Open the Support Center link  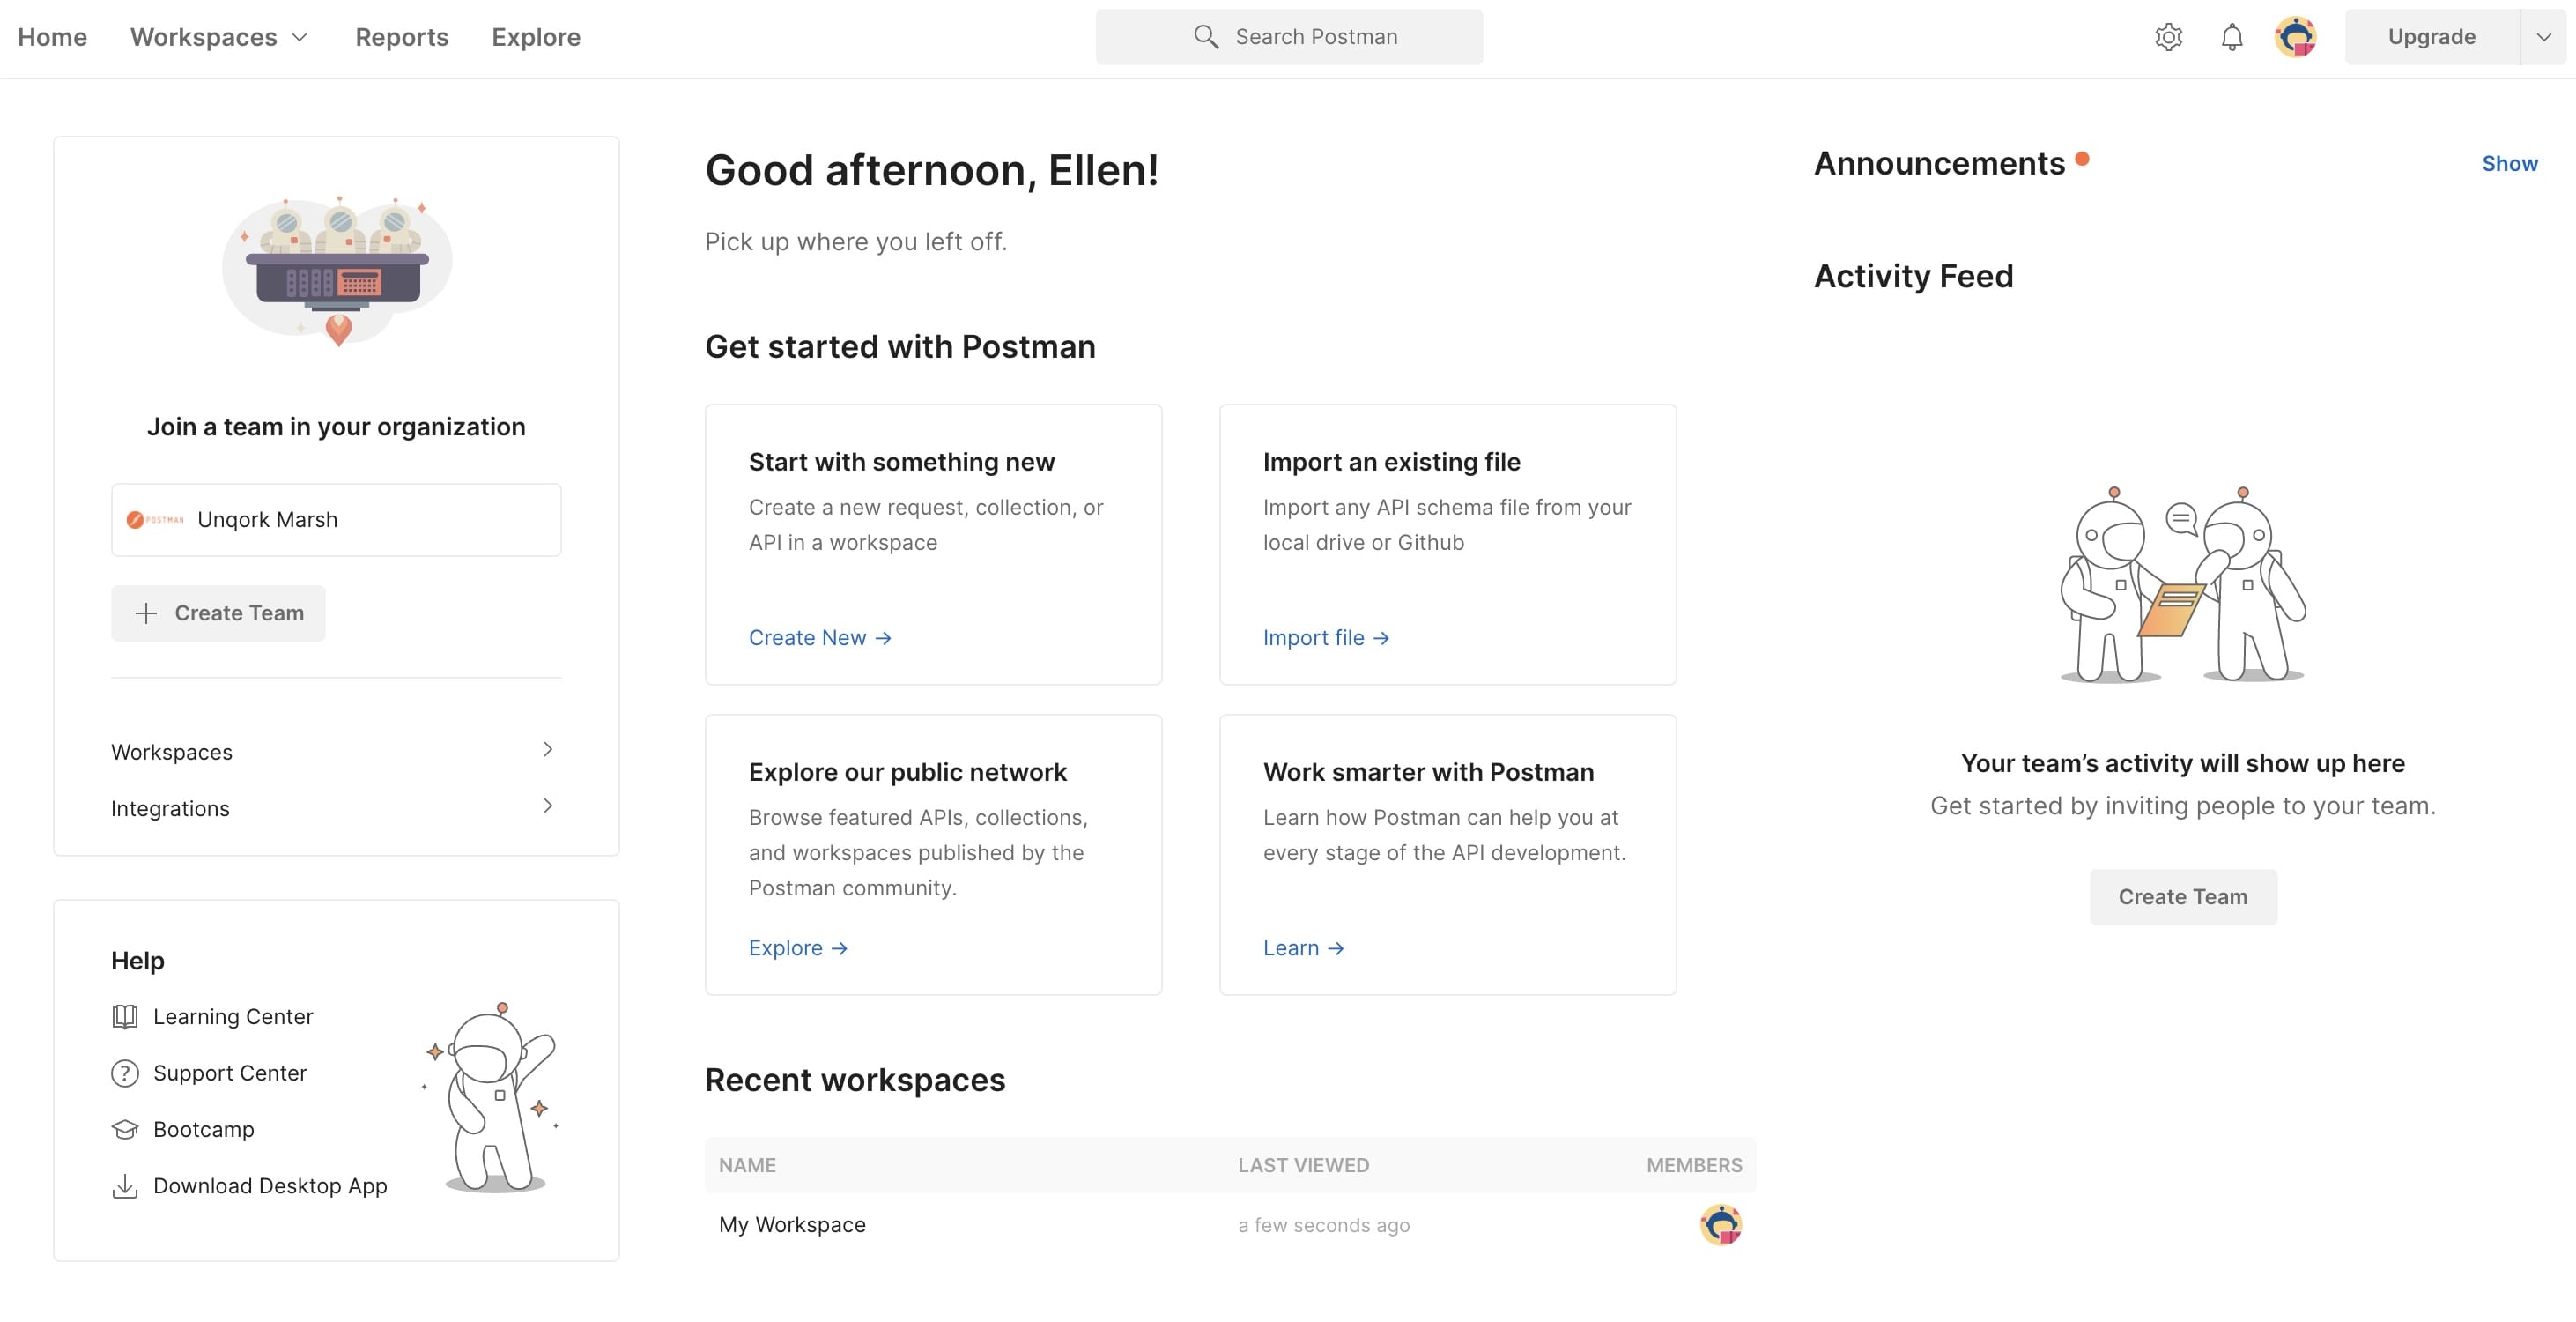point(230,1073)
